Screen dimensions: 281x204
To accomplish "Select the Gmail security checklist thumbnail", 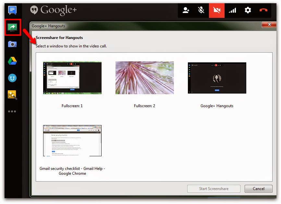I will pos(72,141).
